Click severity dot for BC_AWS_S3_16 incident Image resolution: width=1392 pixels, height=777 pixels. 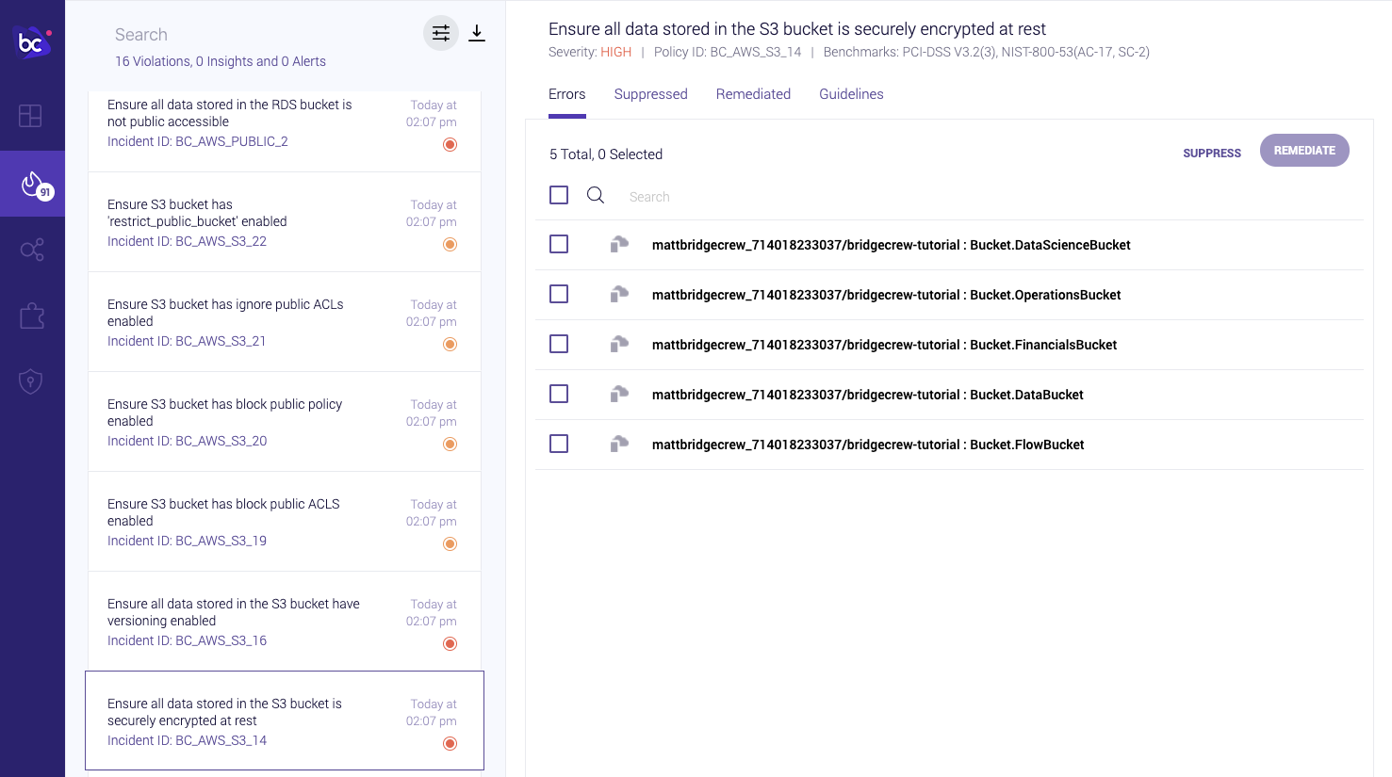(x=450, y=644)
